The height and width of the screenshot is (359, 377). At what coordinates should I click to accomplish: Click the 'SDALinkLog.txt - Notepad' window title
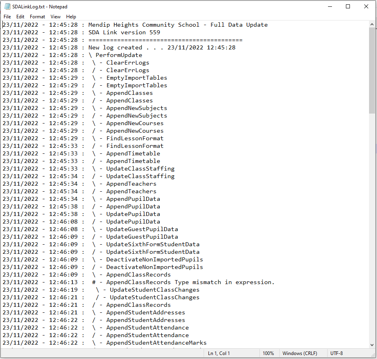pyautogui.click(x=40, y=7)
